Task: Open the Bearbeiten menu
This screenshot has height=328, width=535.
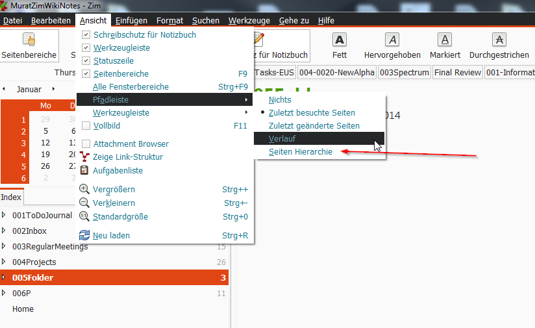Action: 51,21
